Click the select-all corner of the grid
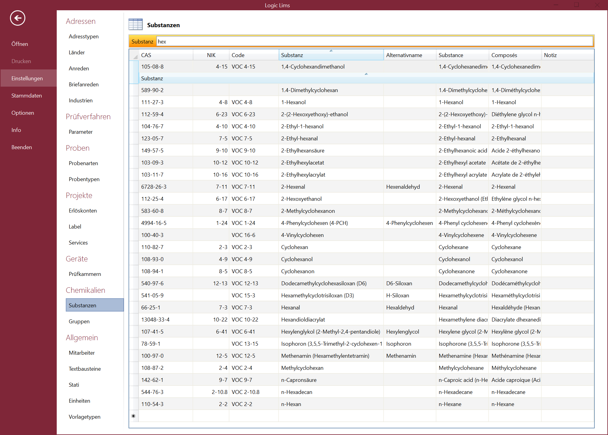This screenshot has width=608, height=435. [x=134, y=55]
